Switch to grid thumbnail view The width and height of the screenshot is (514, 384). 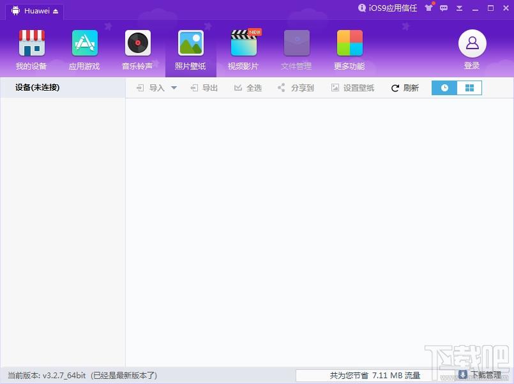[x=469, y=88]
